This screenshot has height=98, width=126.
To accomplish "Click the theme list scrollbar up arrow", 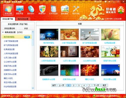I will [33, 32].
